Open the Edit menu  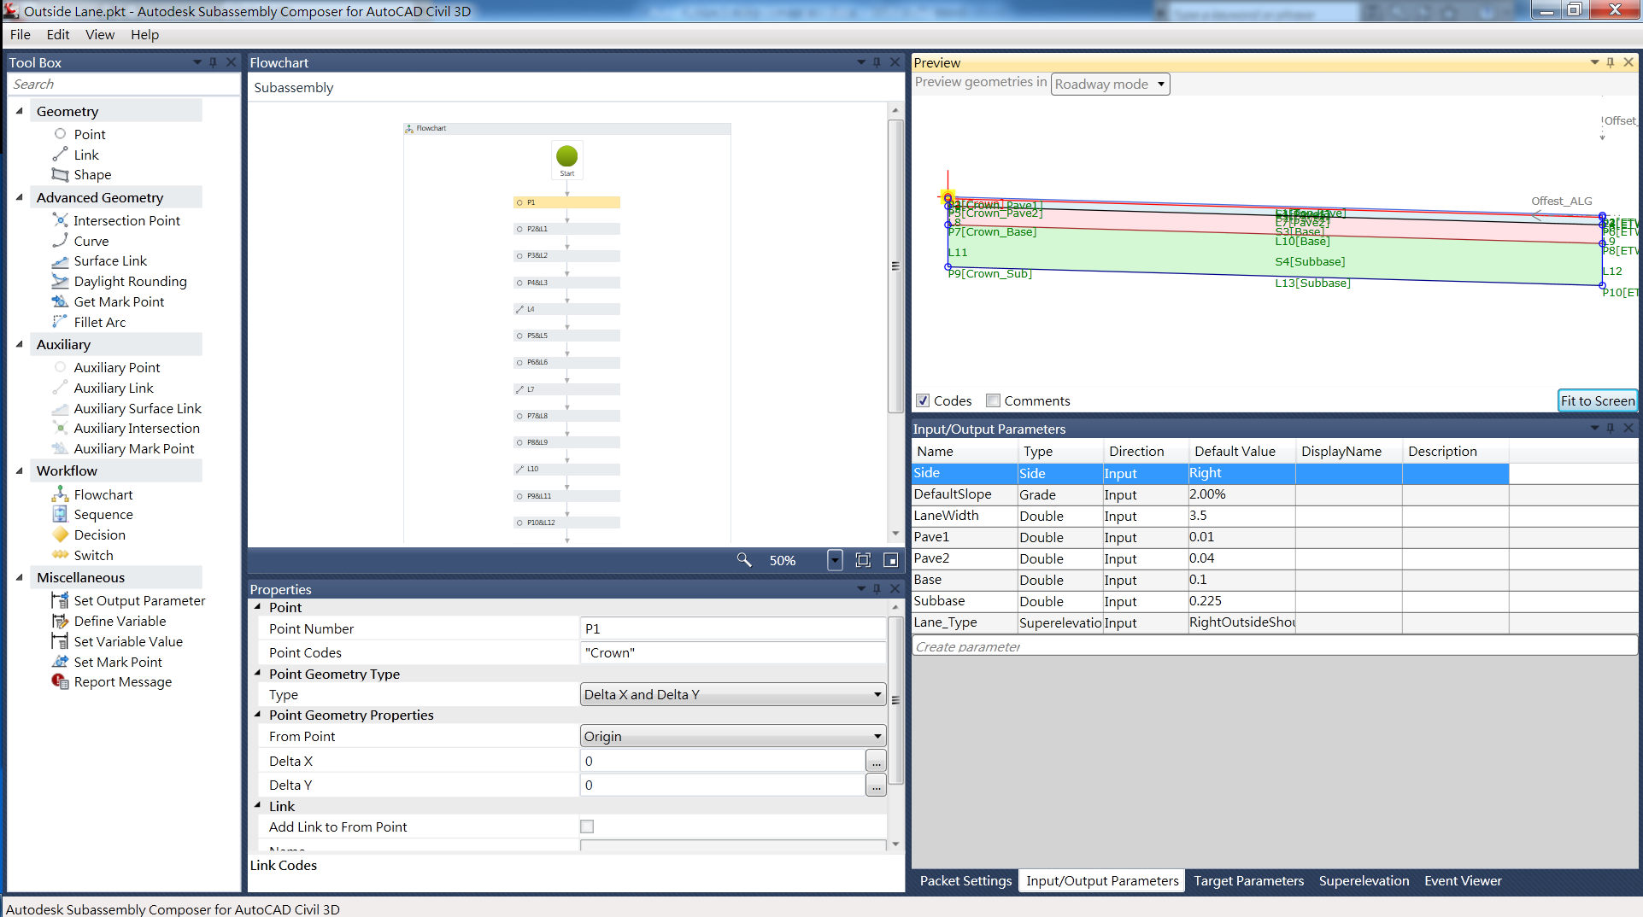tap(58, 34)
